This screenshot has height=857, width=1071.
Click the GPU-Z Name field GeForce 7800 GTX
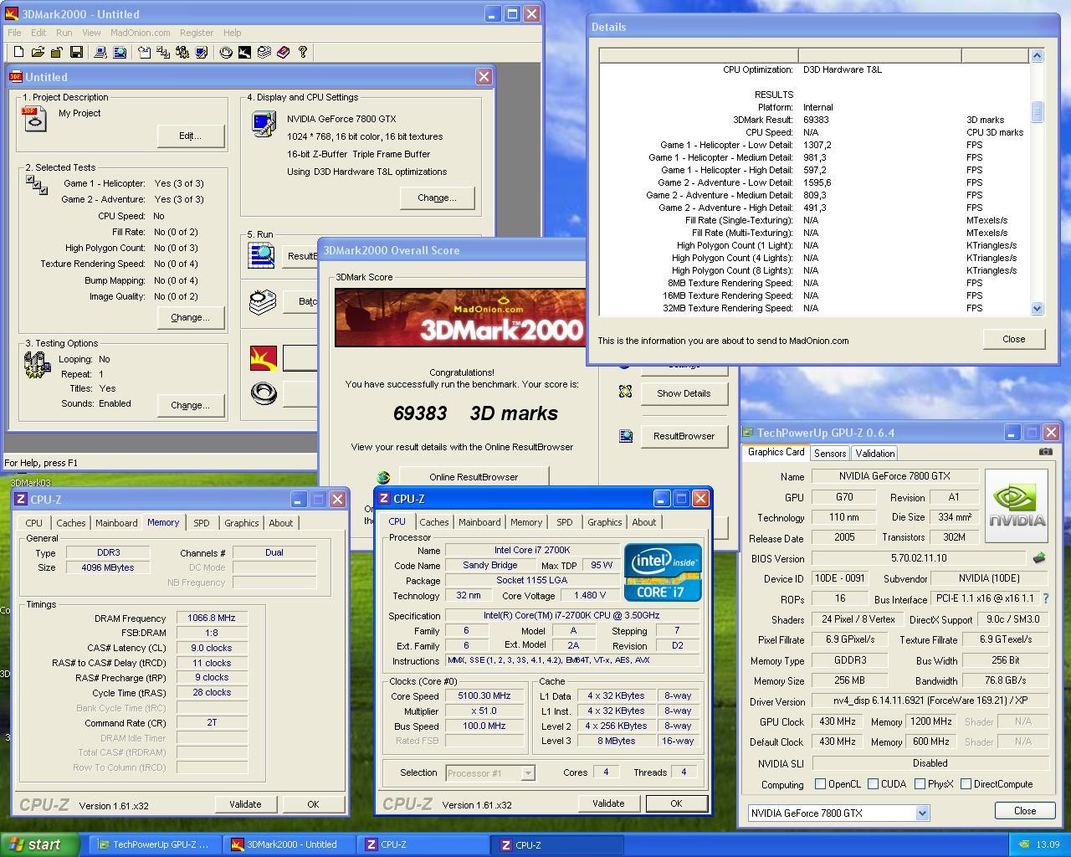(894, 476)
